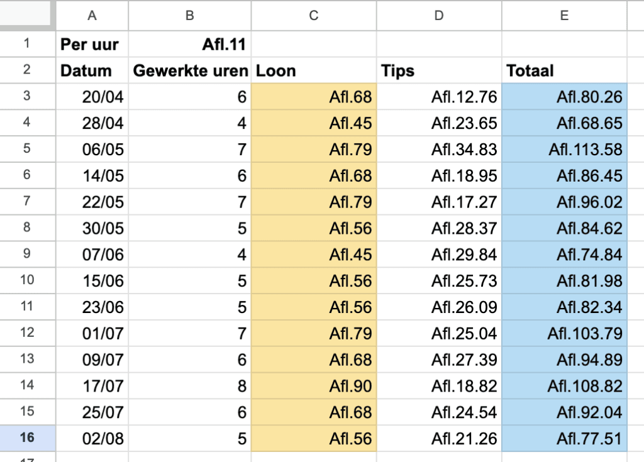
Task: Select column E via its header
Action: pos(564,16)
